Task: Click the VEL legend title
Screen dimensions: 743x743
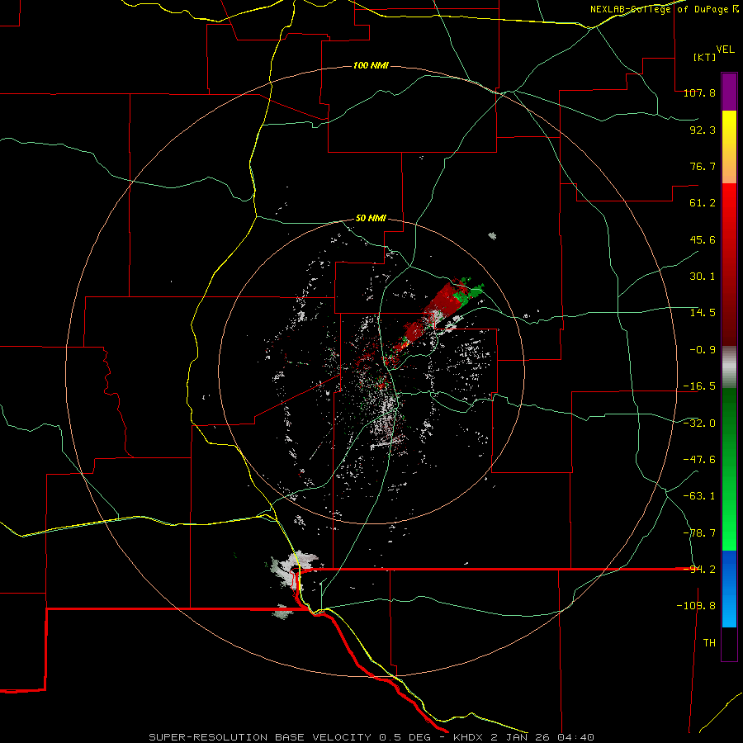Action: (x=725, y=50)
